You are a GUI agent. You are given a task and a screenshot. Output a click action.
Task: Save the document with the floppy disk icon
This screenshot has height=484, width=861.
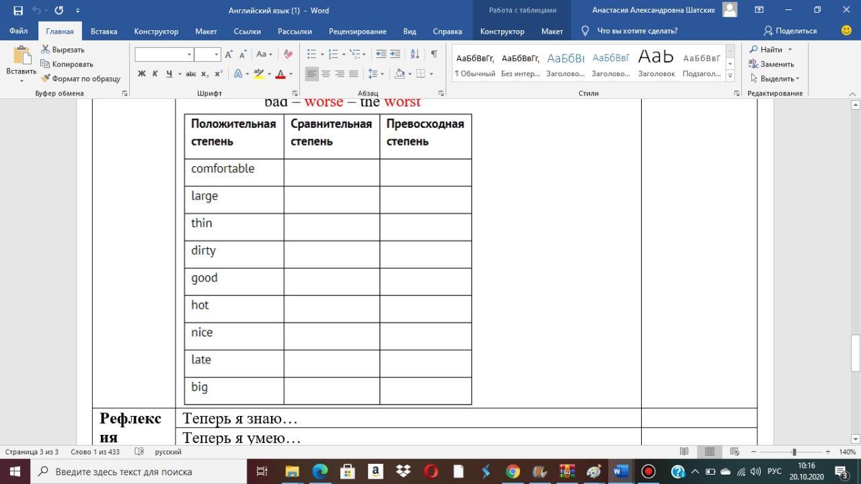coord(18,10)
